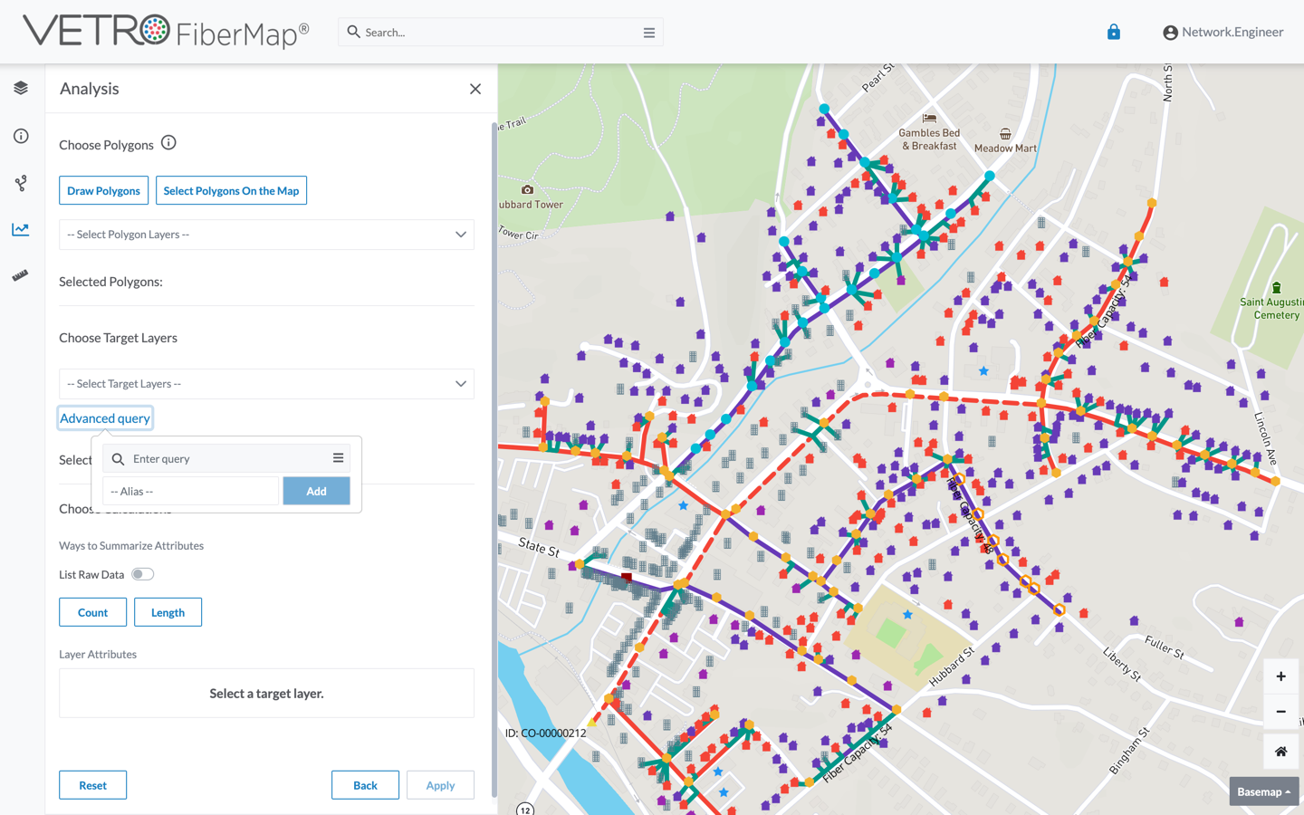Screen dimensions: 1304x815
Task: Enable the List Raw Data toggle
Action: (x=142, y=574)
